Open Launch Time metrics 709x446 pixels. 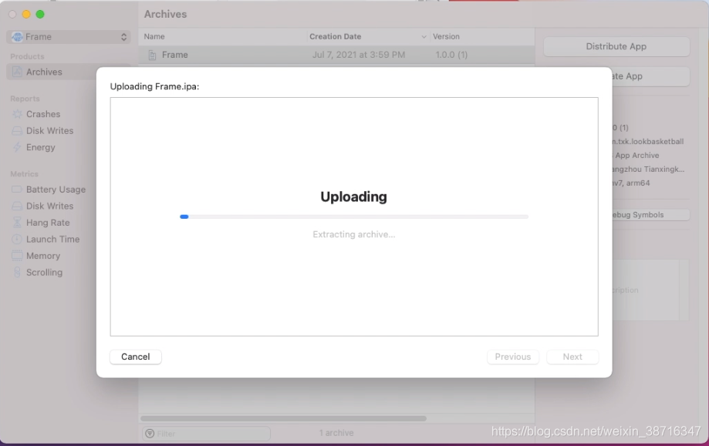tap(53, 240)
